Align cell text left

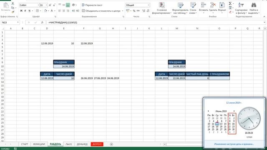(60, 11)
